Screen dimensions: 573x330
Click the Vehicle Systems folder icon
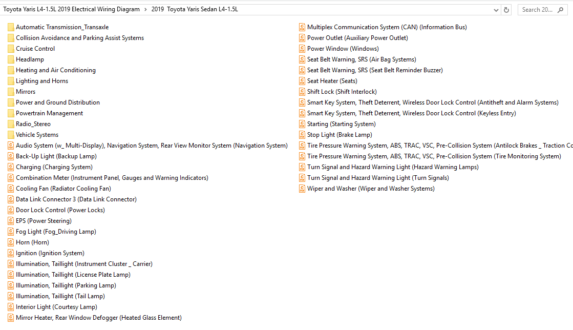[11, 135]
